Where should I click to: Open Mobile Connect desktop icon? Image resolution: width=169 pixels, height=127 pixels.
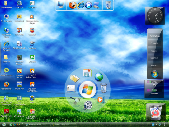point(6,72)
